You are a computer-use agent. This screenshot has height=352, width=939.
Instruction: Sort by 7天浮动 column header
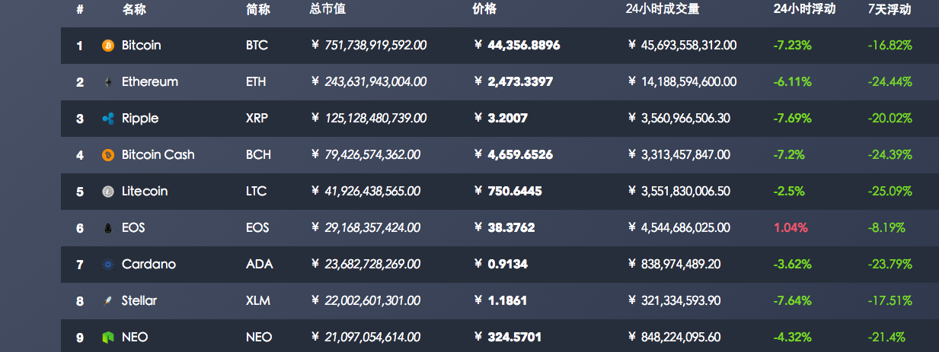(x=889, y=9)
